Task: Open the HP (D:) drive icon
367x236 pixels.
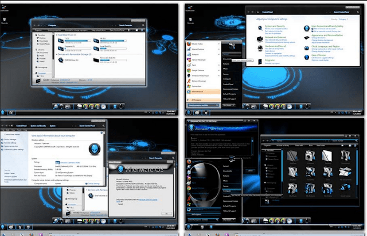Action: [x=96, y=41]
